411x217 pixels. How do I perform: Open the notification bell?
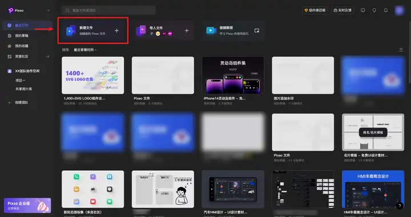(x=386, y=10)
